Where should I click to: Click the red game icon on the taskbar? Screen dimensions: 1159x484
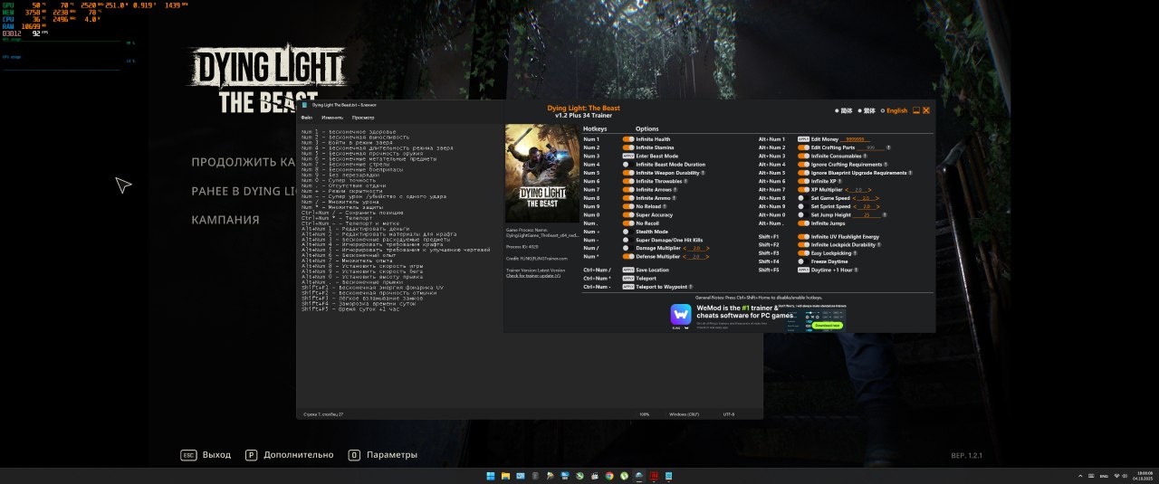click(654, 476)
